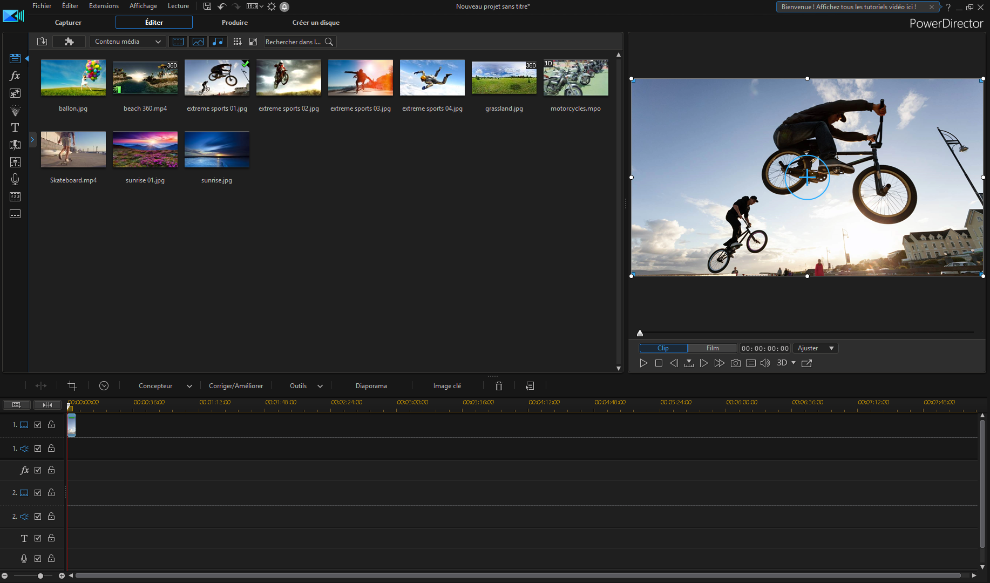Open the 16:9 aspect ratio dropdown
Screen dimensions: 990x583
[255, 6]
